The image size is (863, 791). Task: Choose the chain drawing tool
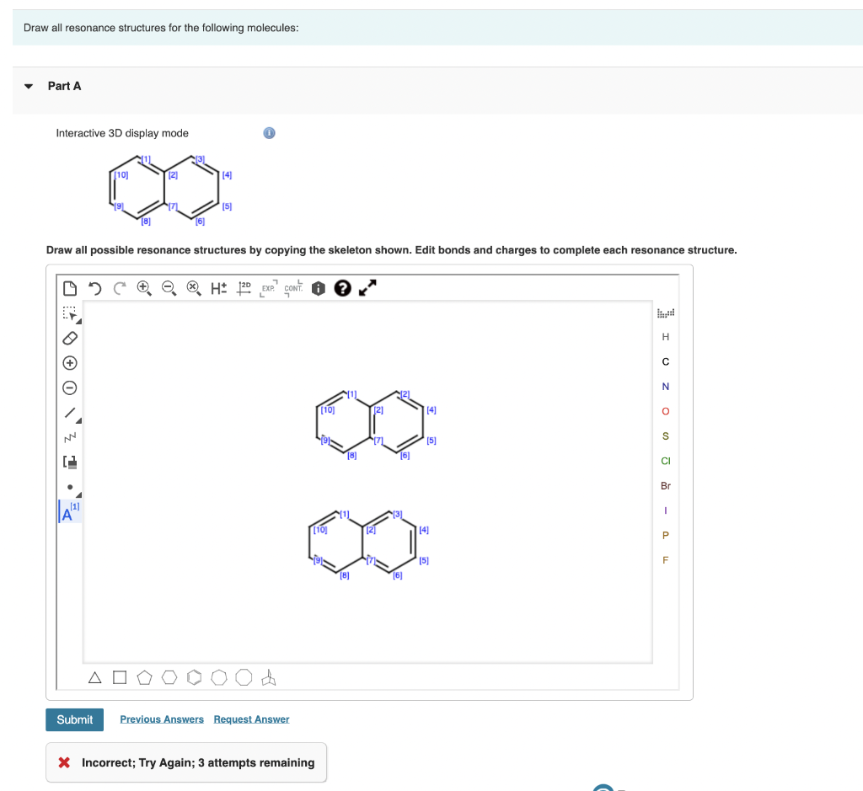coord(69,436)
